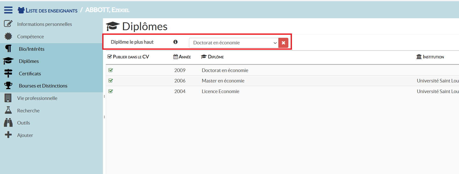The width and height of the screenshot is (459, 174).
Task: Click the binoculars icon for Outils
Action: [8, 123]
